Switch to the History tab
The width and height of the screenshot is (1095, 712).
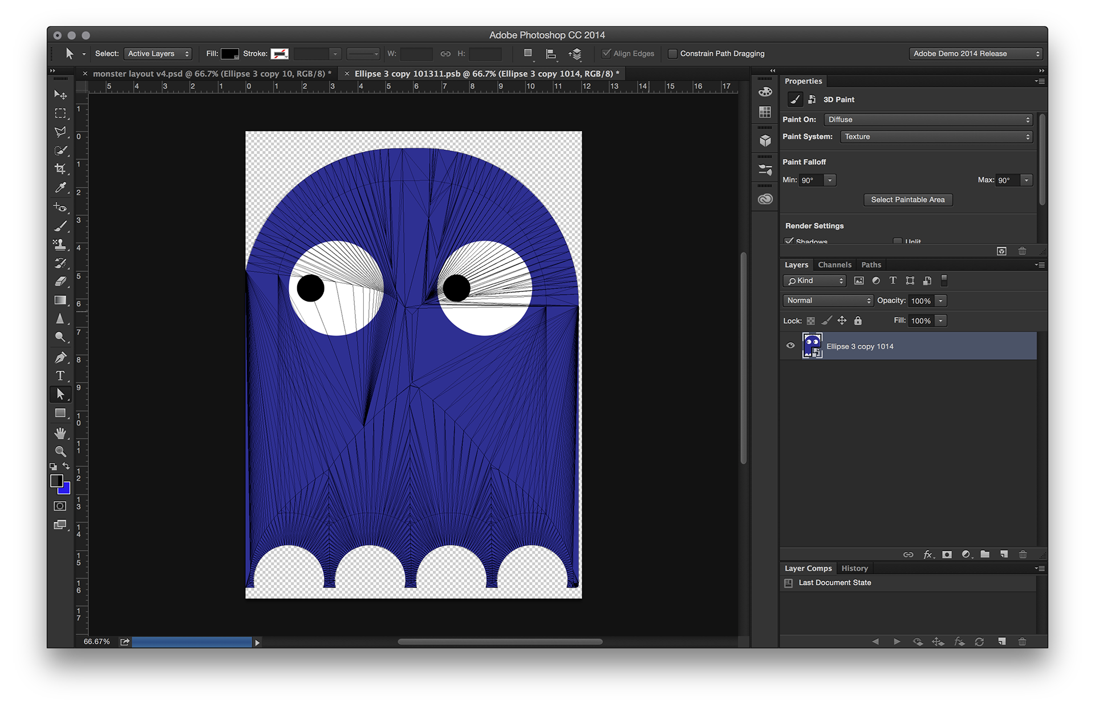[854, 568]
